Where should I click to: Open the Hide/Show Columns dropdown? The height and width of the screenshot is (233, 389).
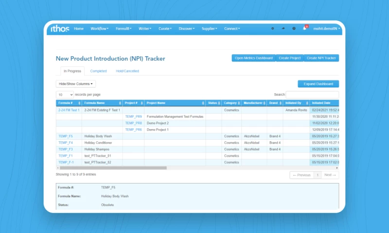click(x=76, y=84)
